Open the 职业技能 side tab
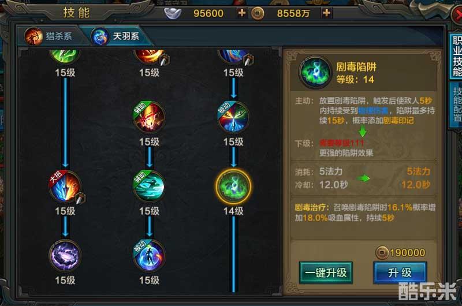Image resolution: width=462 pixels, height=306 pixels. 456,56
